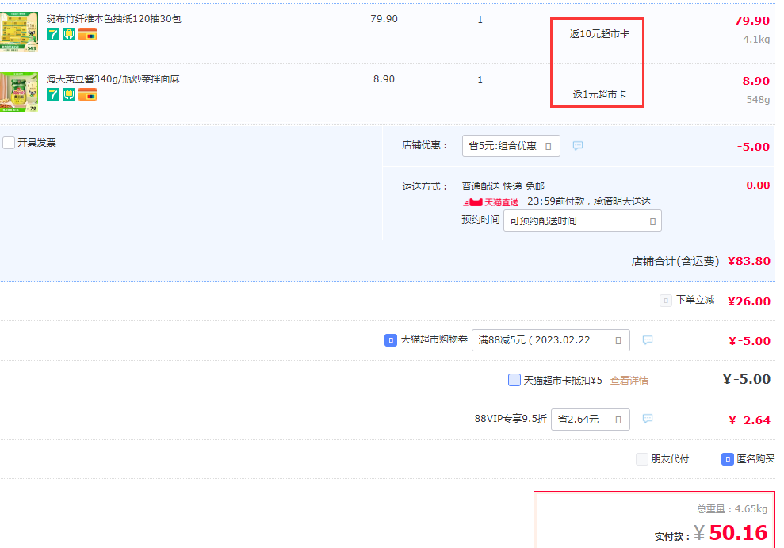Click the 548g weight of soybean paste
Screen dimensions: 784x548
pos(758,99)
